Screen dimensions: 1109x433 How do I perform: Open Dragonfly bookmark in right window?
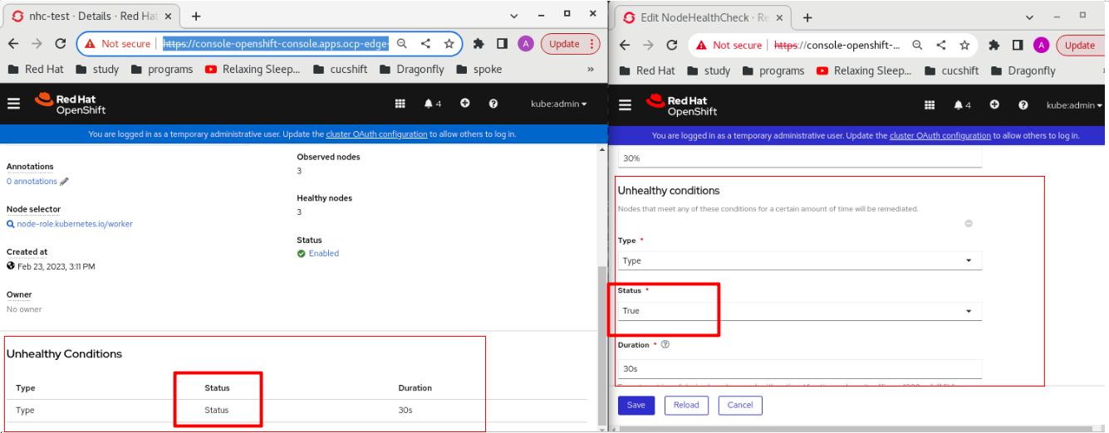[1023, 71]
